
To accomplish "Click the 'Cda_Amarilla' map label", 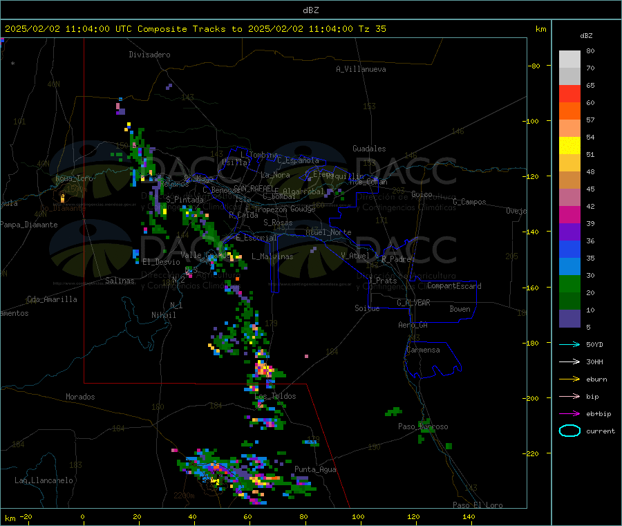I will tap(52, 299).
